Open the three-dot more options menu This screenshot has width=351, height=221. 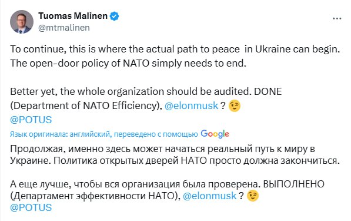[337, 19]
